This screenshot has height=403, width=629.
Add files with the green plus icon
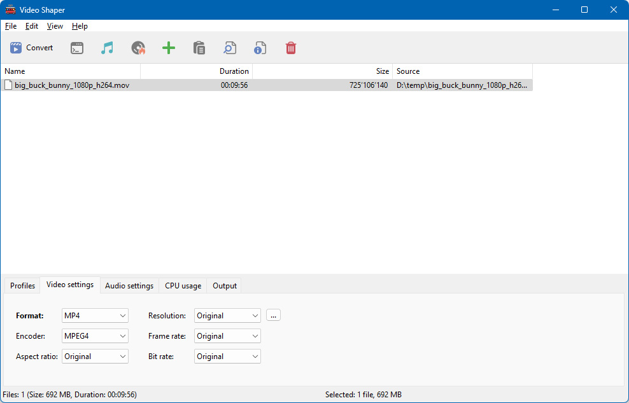pos(169,48)
